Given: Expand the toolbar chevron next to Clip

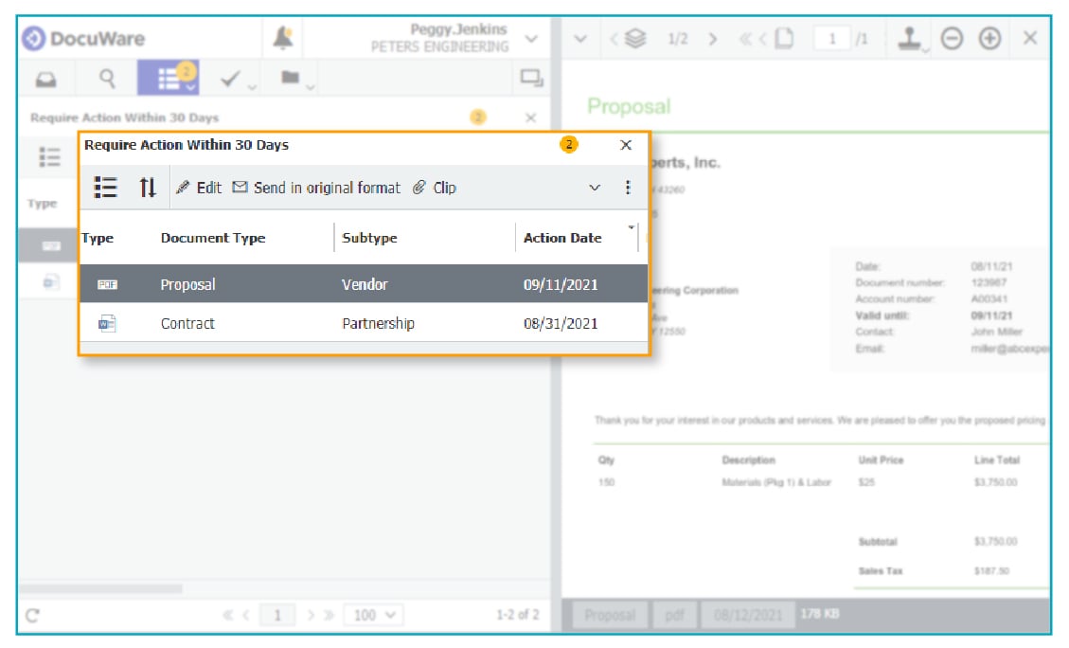Looking at the screenshot, I should (595, 188).
